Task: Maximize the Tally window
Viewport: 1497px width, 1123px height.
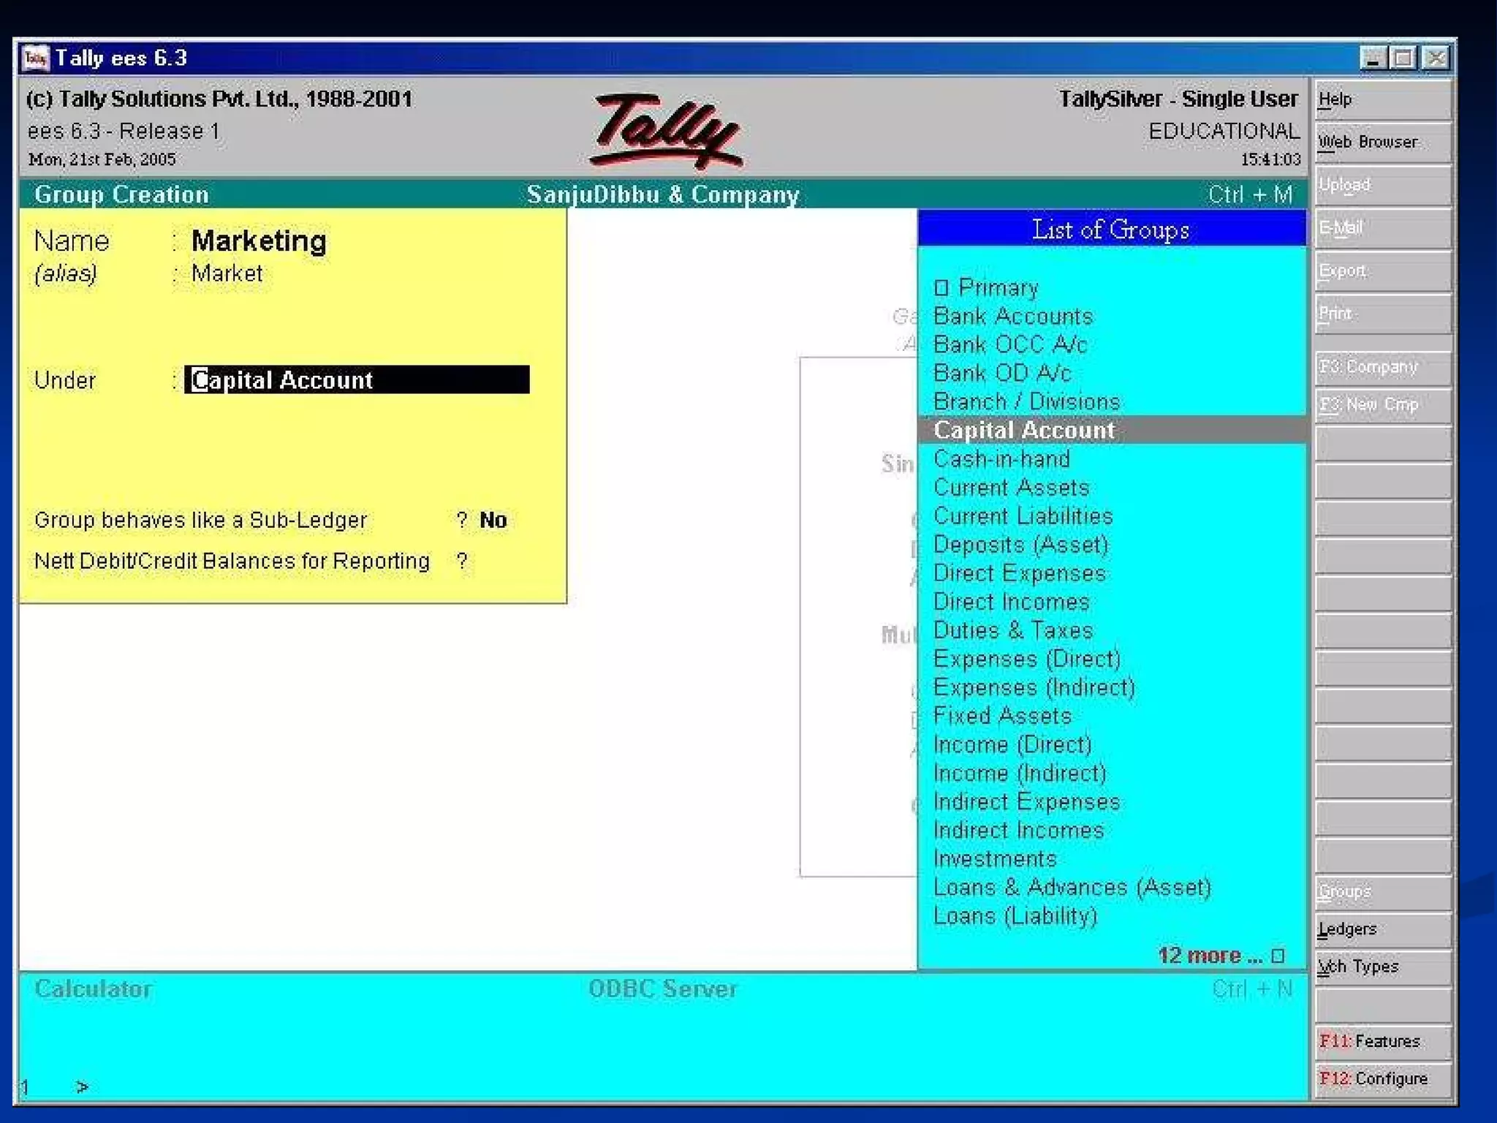Action: 1403,58
